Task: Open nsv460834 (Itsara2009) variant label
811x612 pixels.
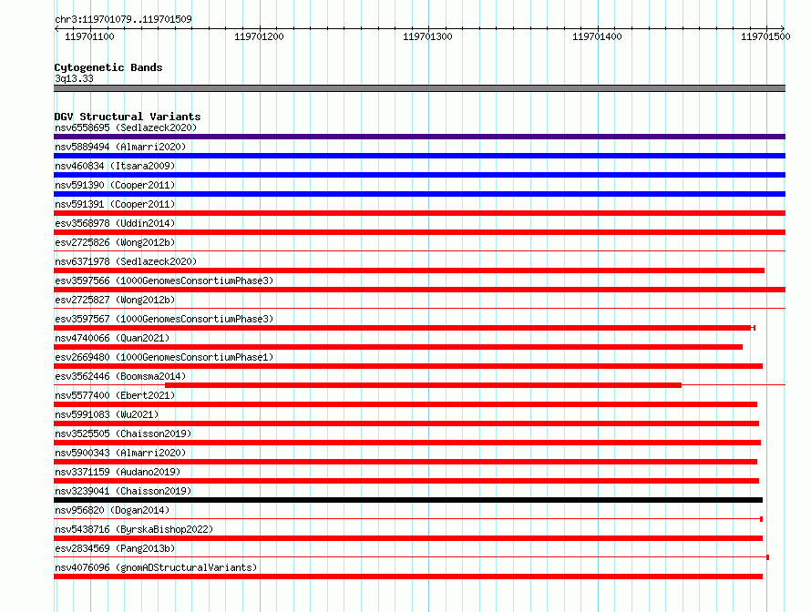Action: pyautogui.click(x=115, y=166)
